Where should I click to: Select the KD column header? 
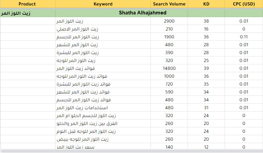point(206,4)
